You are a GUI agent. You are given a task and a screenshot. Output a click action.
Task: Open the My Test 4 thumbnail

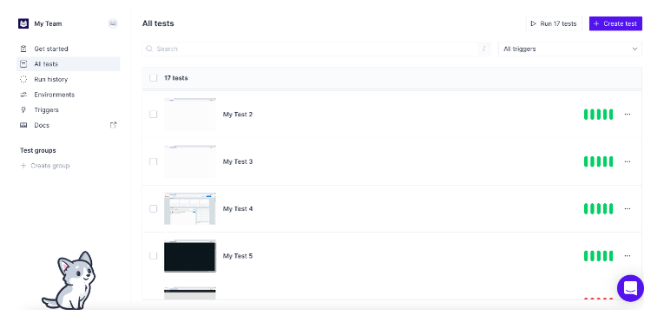pos(190,208)
